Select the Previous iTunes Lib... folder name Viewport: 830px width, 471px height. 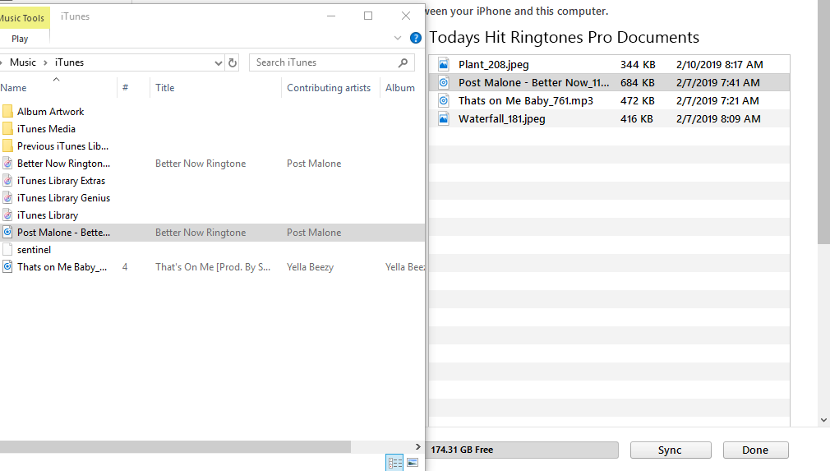(x=62, y=146)
